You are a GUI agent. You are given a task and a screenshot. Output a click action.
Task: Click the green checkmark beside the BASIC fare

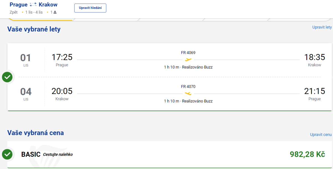click(7, 154)
